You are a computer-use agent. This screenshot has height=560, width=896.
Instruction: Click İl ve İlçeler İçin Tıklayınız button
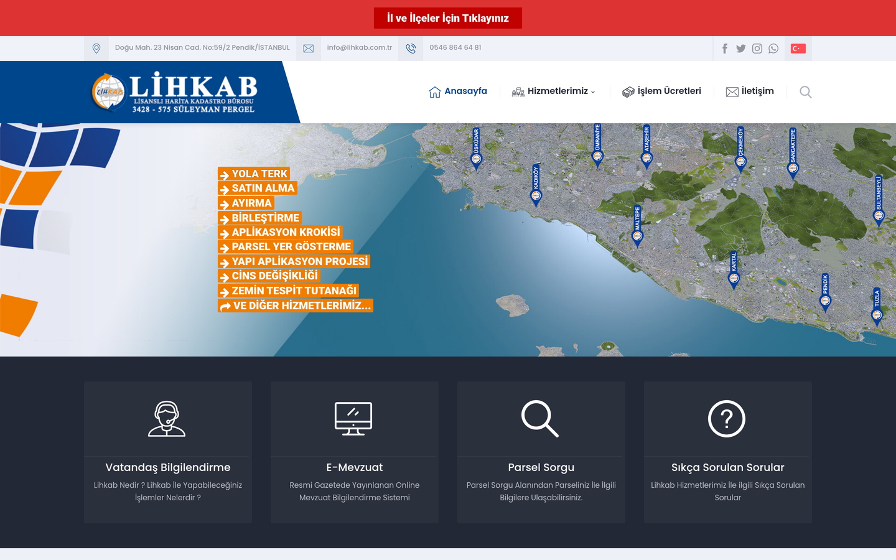pyautogui.click(x=448, y=18)
